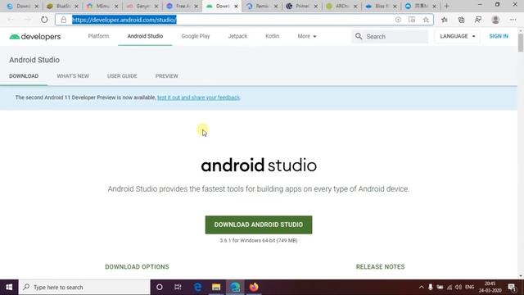Click the ENG language indicator in tray
This screenshot has height=295, width=524.
point(469,287)
